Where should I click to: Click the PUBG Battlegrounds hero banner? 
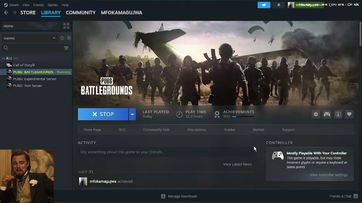pyautogui.click(x=216, y=63)
